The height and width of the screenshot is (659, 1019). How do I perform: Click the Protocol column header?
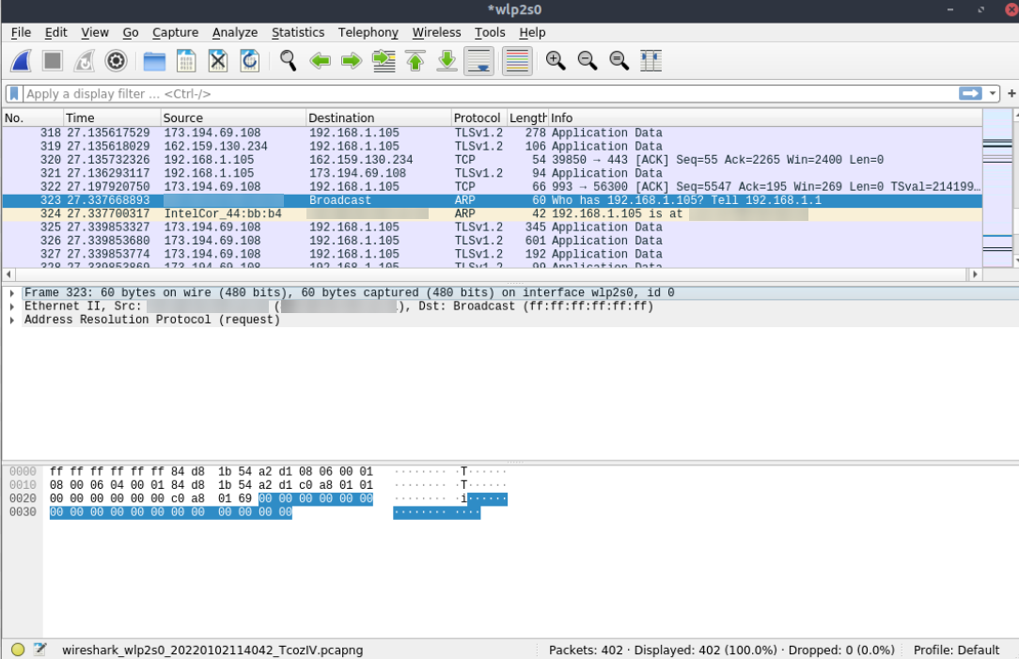pos(477,118)
